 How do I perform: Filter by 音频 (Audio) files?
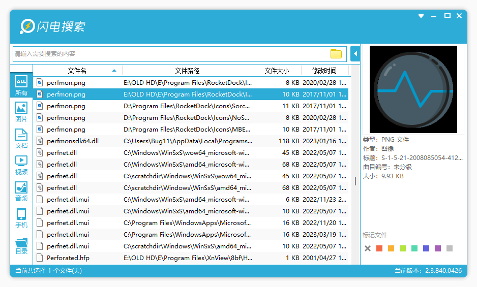pos(21,191)
